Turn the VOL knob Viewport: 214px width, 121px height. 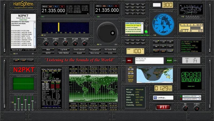click(x=46, y=43)
